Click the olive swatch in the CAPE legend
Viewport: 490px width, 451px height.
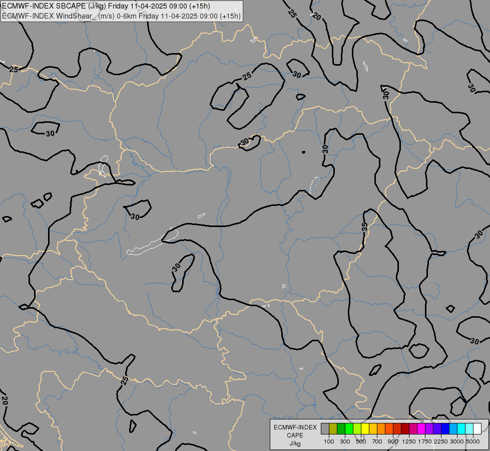(333, 429)
